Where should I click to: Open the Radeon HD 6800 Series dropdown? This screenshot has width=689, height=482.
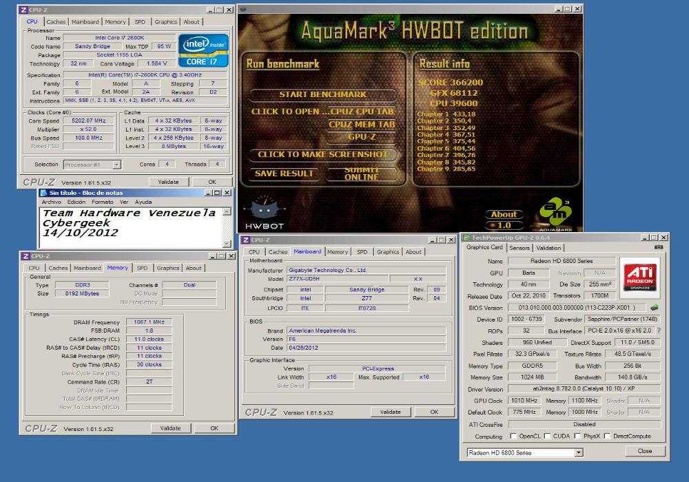click(579, 452)
